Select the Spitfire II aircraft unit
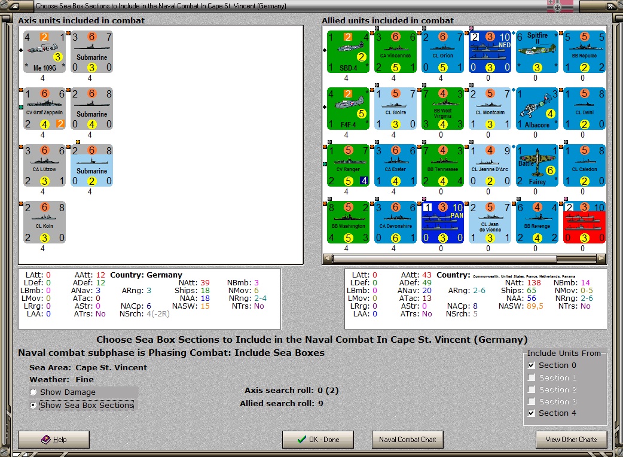The width and height of the screenshot is (623, 457). click(x=537, y=52)
